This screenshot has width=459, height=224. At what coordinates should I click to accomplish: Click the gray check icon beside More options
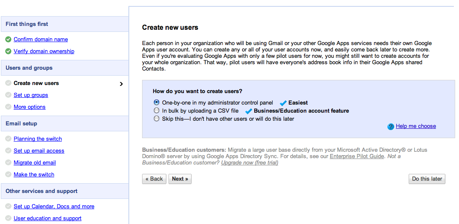[x=8, y=107]
